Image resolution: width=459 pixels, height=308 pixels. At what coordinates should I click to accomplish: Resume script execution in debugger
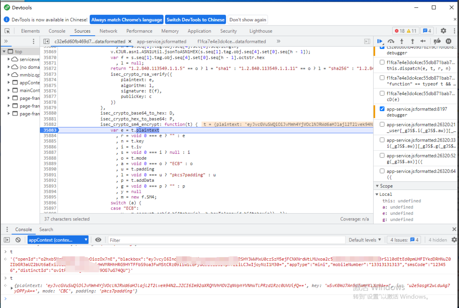click(x=380, y=41)
